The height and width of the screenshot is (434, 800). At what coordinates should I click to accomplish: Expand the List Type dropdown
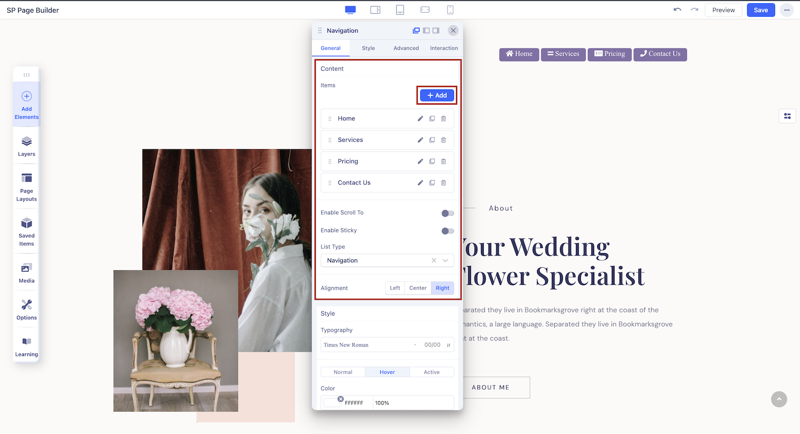click(x=445, y=261)
